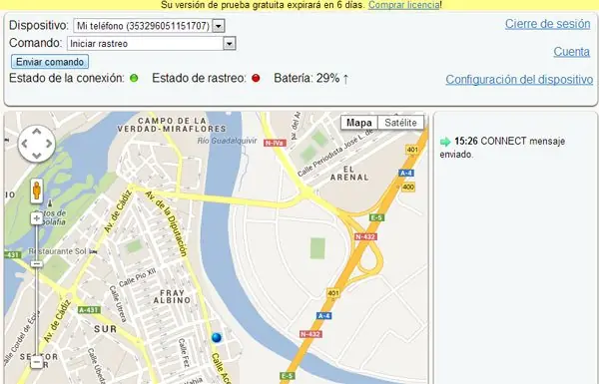Open the Cuenta link

[x=571, y=52]
